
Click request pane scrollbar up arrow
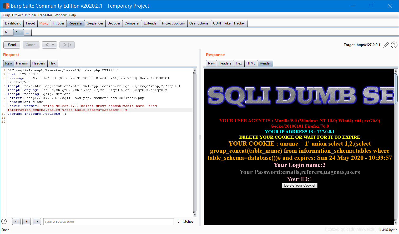[195, 70]
